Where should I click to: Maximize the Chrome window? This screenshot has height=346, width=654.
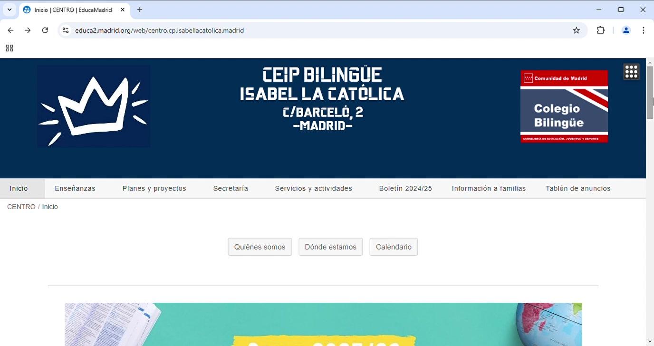tap(621, 10)
